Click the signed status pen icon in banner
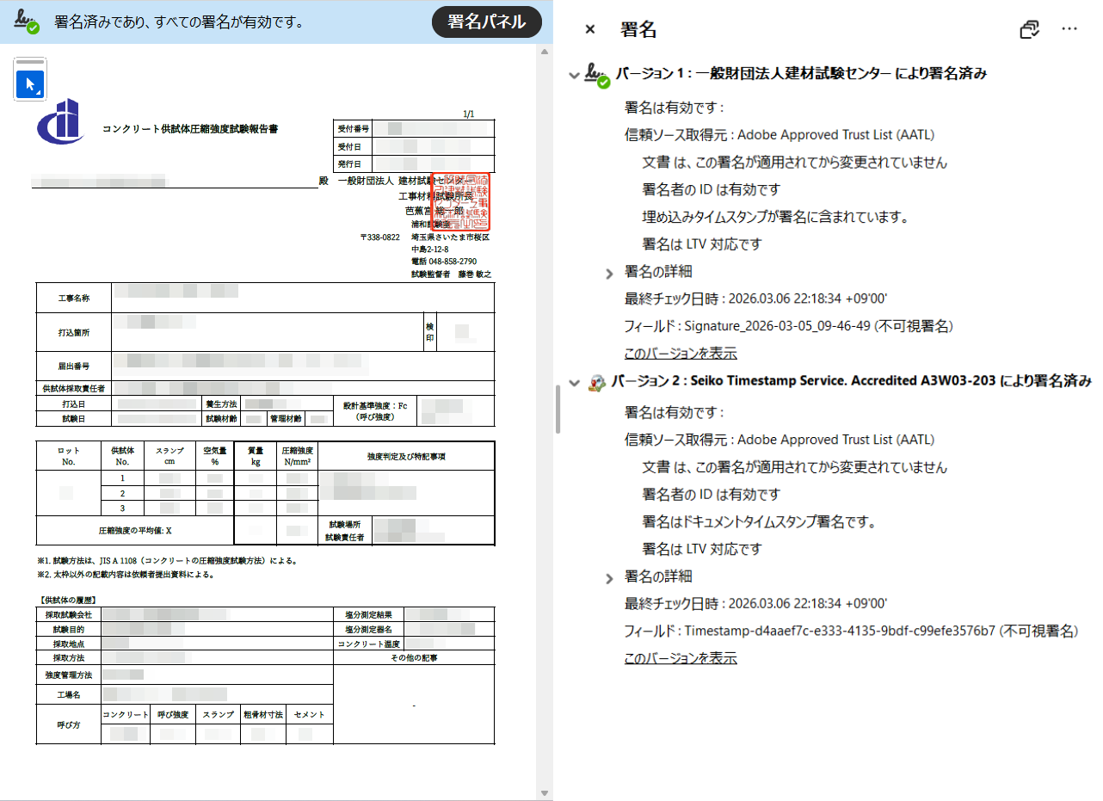This screenshot has width=1103, height=801. tap(27, 22)
